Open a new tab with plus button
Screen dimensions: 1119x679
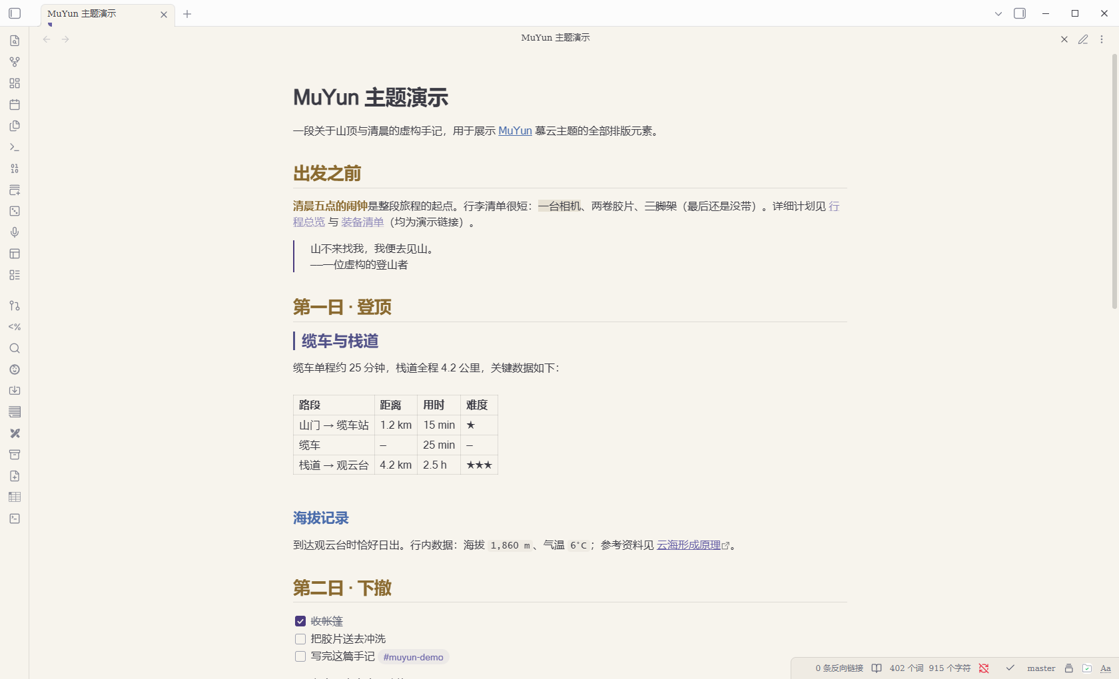tap(187, 14)
